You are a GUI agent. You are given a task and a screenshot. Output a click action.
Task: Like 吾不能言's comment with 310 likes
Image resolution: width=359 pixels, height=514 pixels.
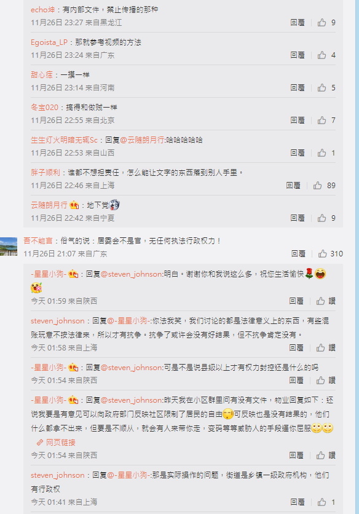[323, 253]
